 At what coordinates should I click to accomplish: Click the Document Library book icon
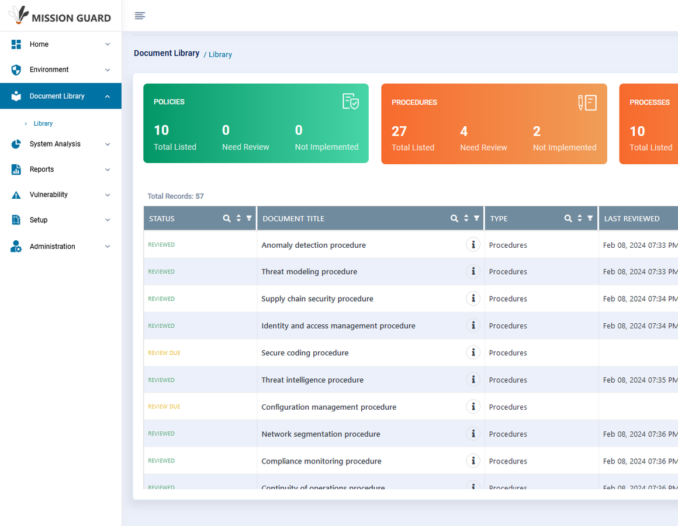click(16, 96)
